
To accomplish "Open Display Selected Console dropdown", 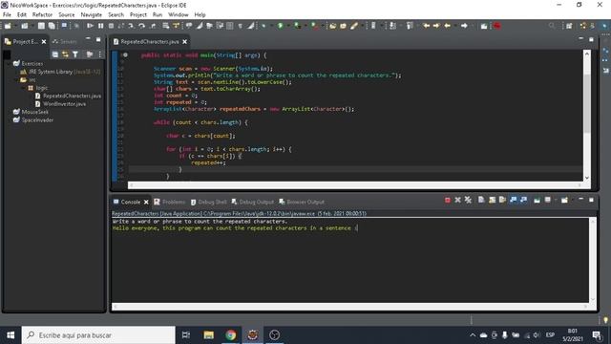I will (556, 200).
